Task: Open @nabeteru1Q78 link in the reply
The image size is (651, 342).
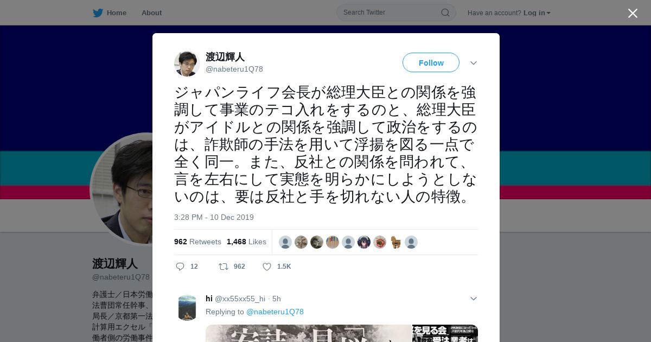Action: coord(275,312)
